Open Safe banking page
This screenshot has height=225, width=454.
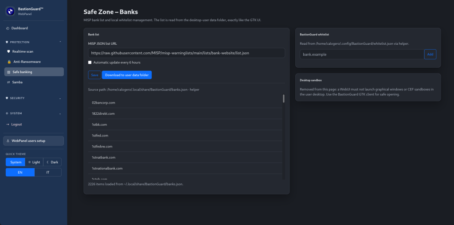[x=34, y=72]
